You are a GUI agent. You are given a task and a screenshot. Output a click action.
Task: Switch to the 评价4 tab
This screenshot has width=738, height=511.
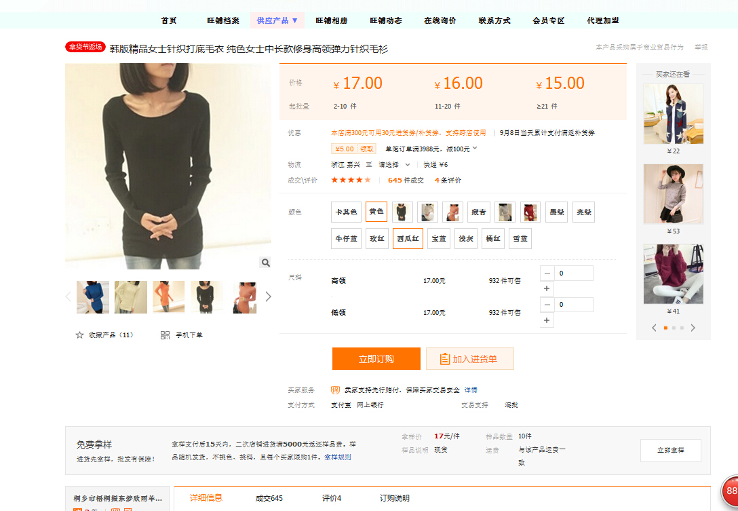(332, 498)
